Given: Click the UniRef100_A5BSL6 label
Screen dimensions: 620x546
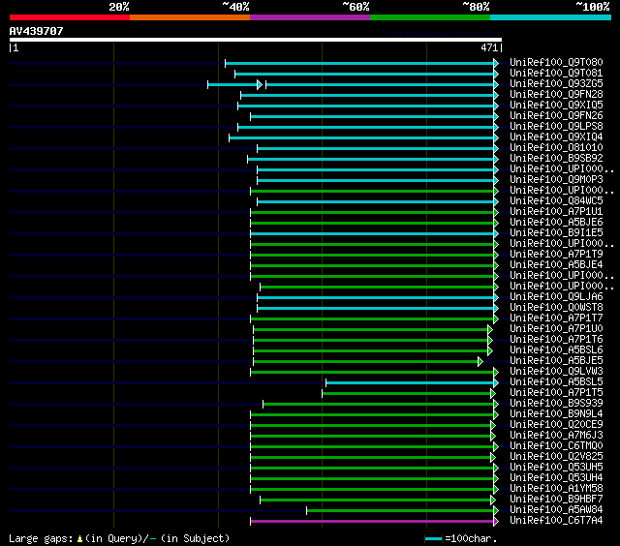Looking at the screenshot, I should point(556,350).
